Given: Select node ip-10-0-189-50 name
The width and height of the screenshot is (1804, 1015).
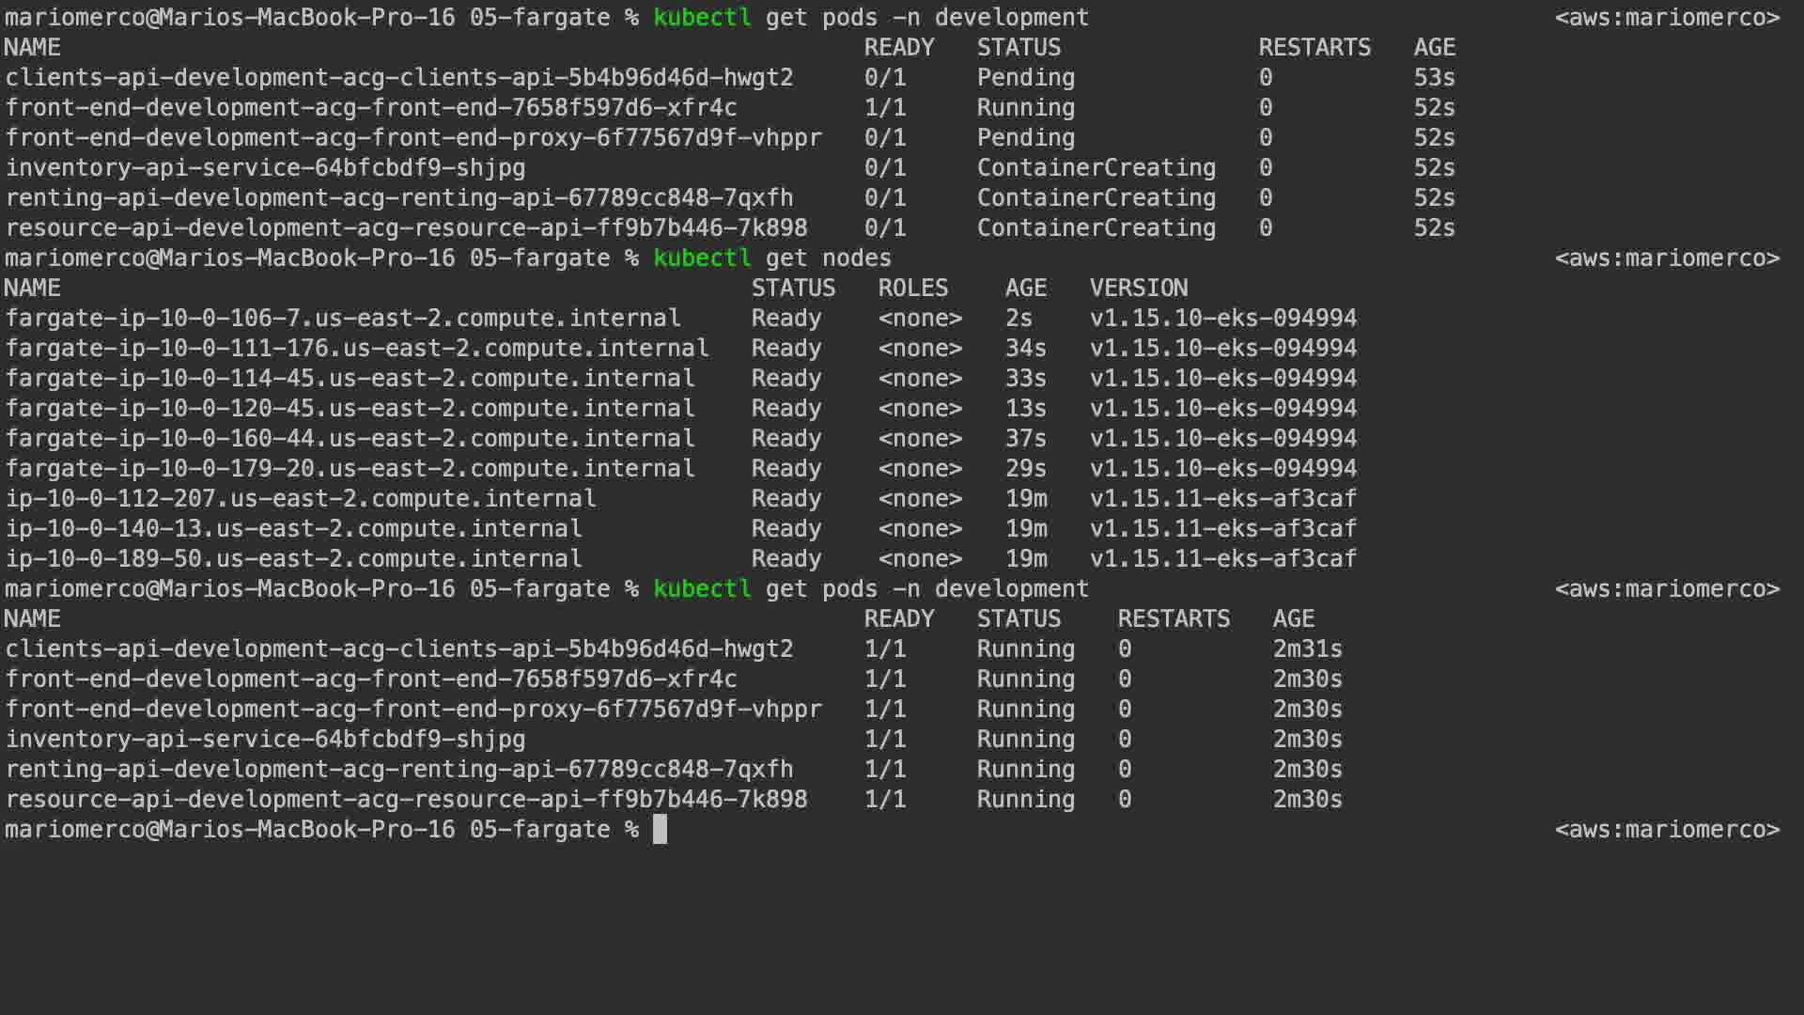Looking at the screenshot, I should [293, 558].
